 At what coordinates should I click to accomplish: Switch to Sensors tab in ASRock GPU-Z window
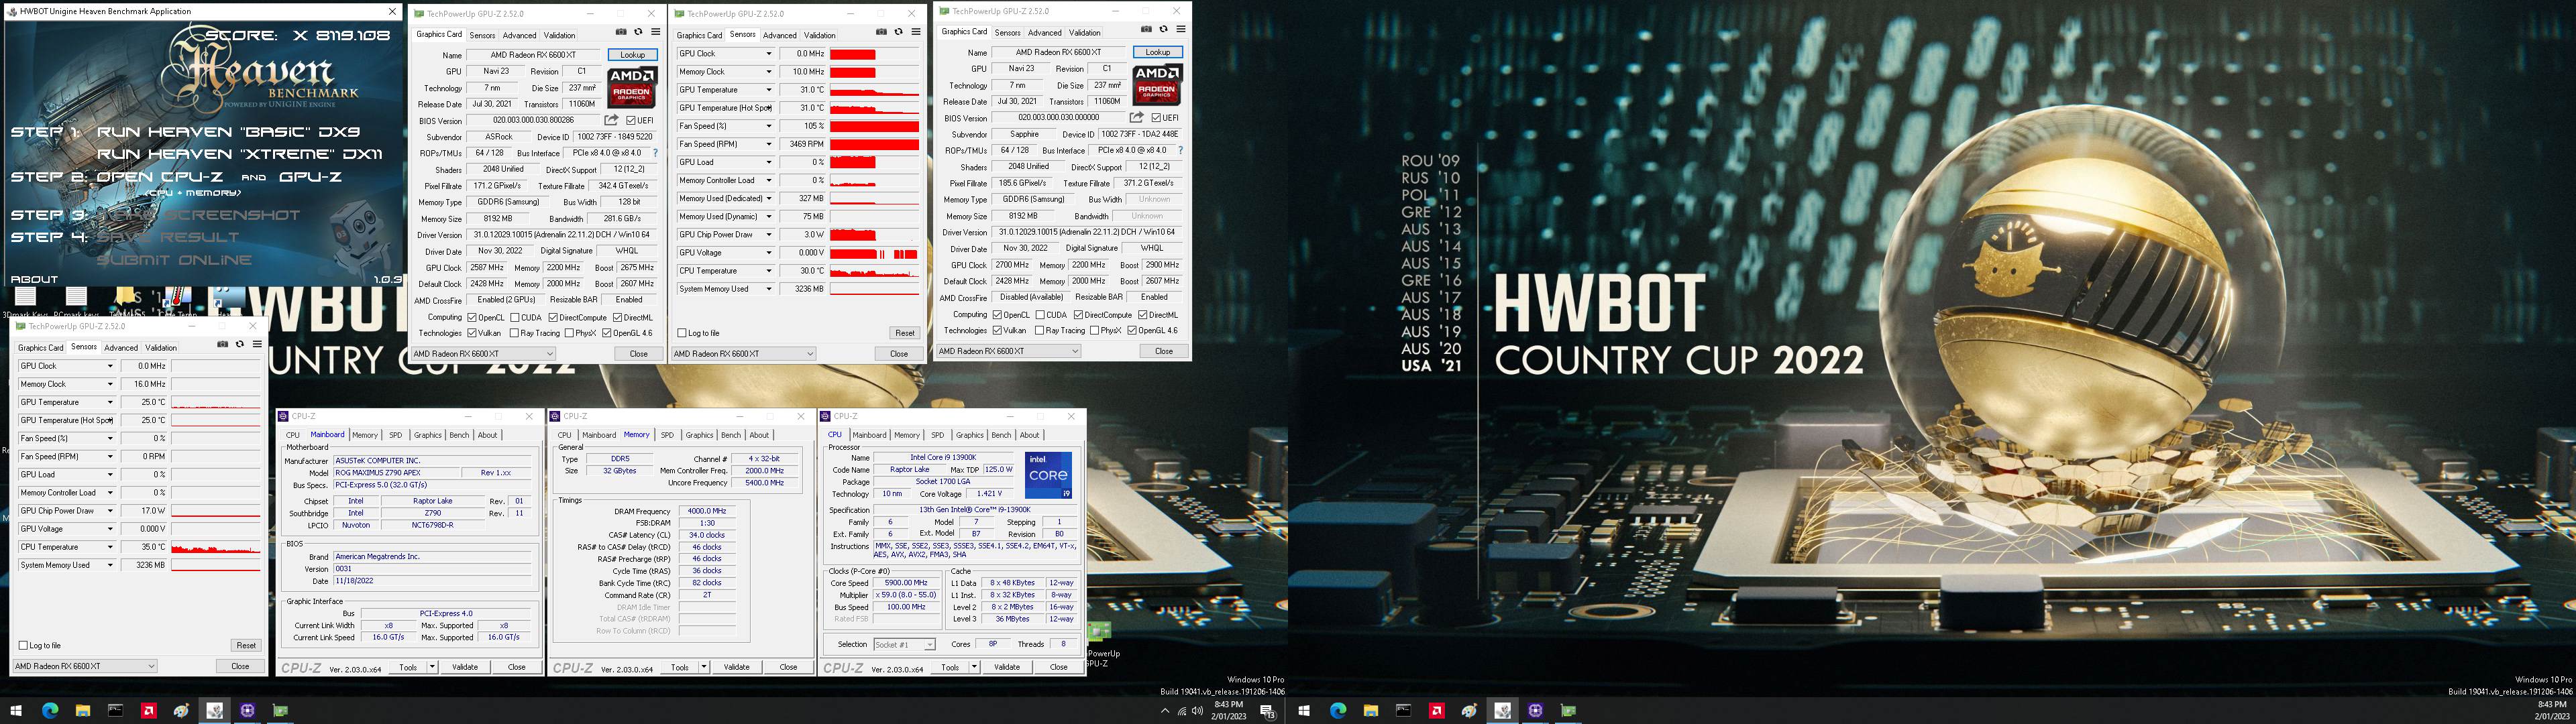(482, 35)
